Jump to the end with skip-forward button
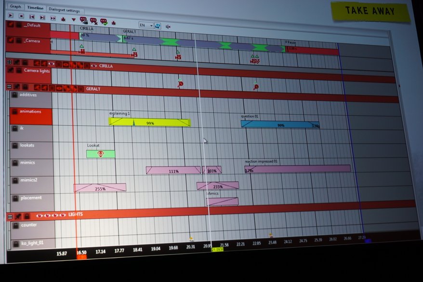Image resolution: width=423 pixels, height=282 pixels. [x=42, y=17]
